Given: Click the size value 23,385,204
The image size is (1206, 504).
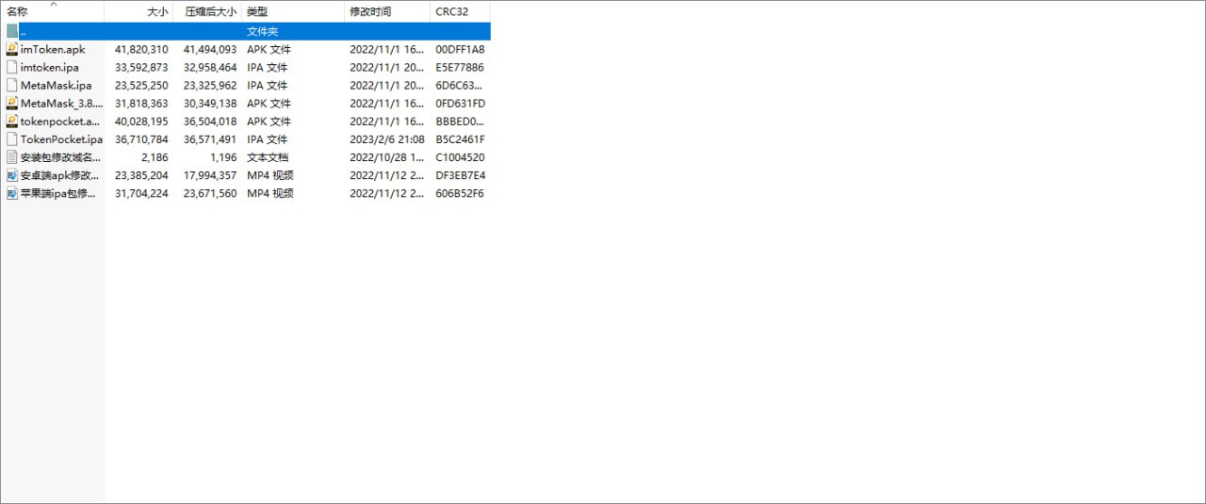Looking at the screenshot, I should 141,175.
